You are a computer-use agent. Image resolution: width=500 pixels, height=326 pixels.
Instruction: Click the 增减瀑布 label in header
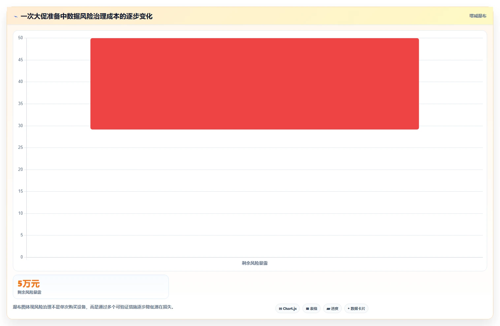[478, 16]
